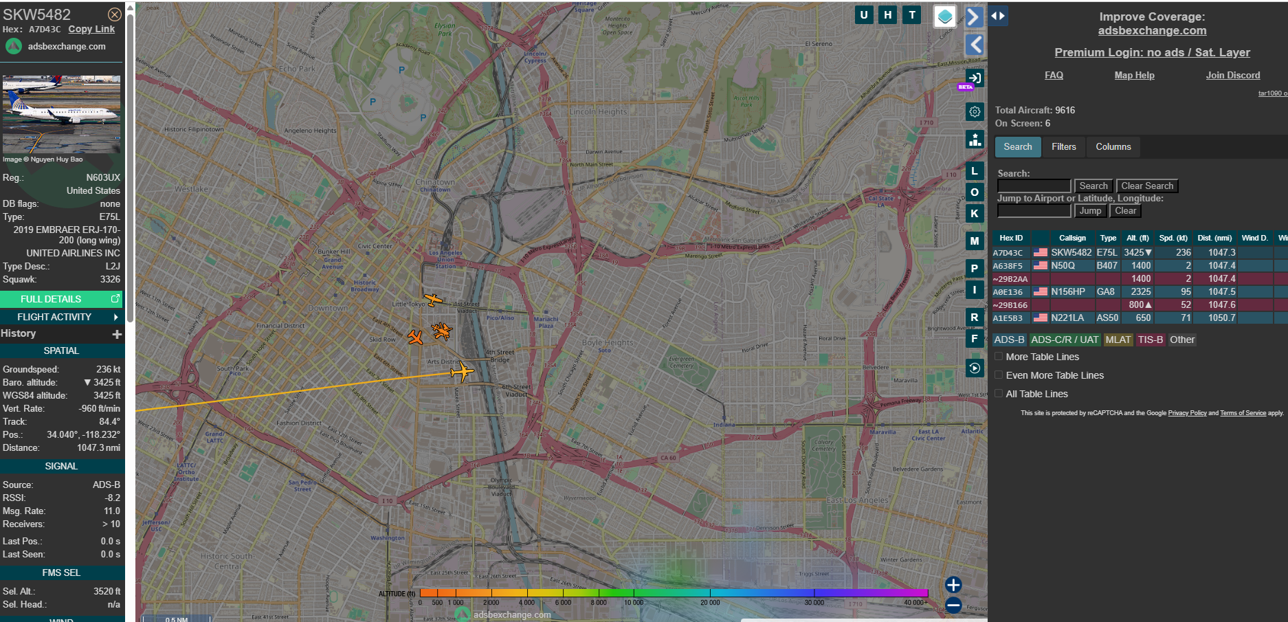This screenshot has height=622, width=1288.
Task: Toggle the TIS-B source filter
Action: point(1150,340)
